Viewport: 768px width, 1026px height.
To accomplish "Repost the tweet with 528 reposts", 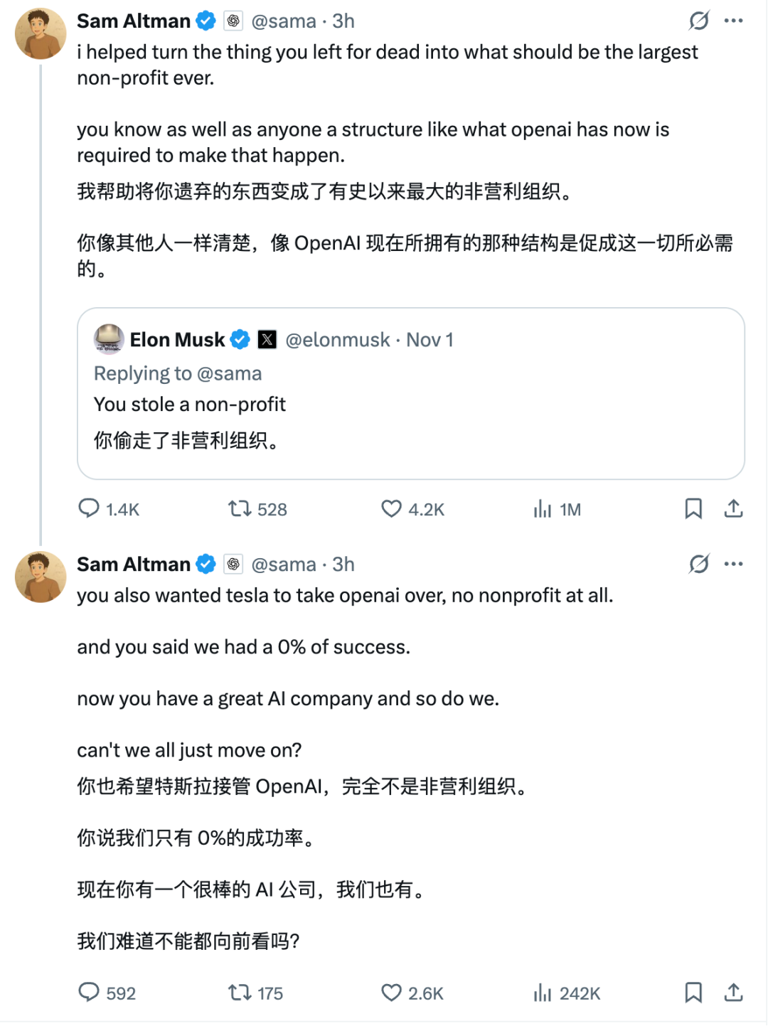I will tap(240, 508).
